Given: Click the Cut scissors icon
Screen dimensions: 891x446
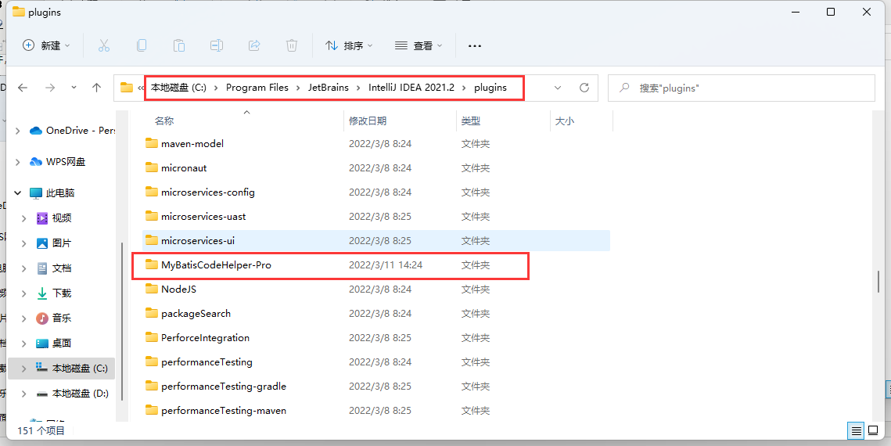Looking at the screenshot, I should tap(103, 45).
